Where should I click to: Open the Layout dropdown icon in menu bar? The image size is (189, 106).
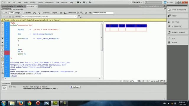(79, 2)
